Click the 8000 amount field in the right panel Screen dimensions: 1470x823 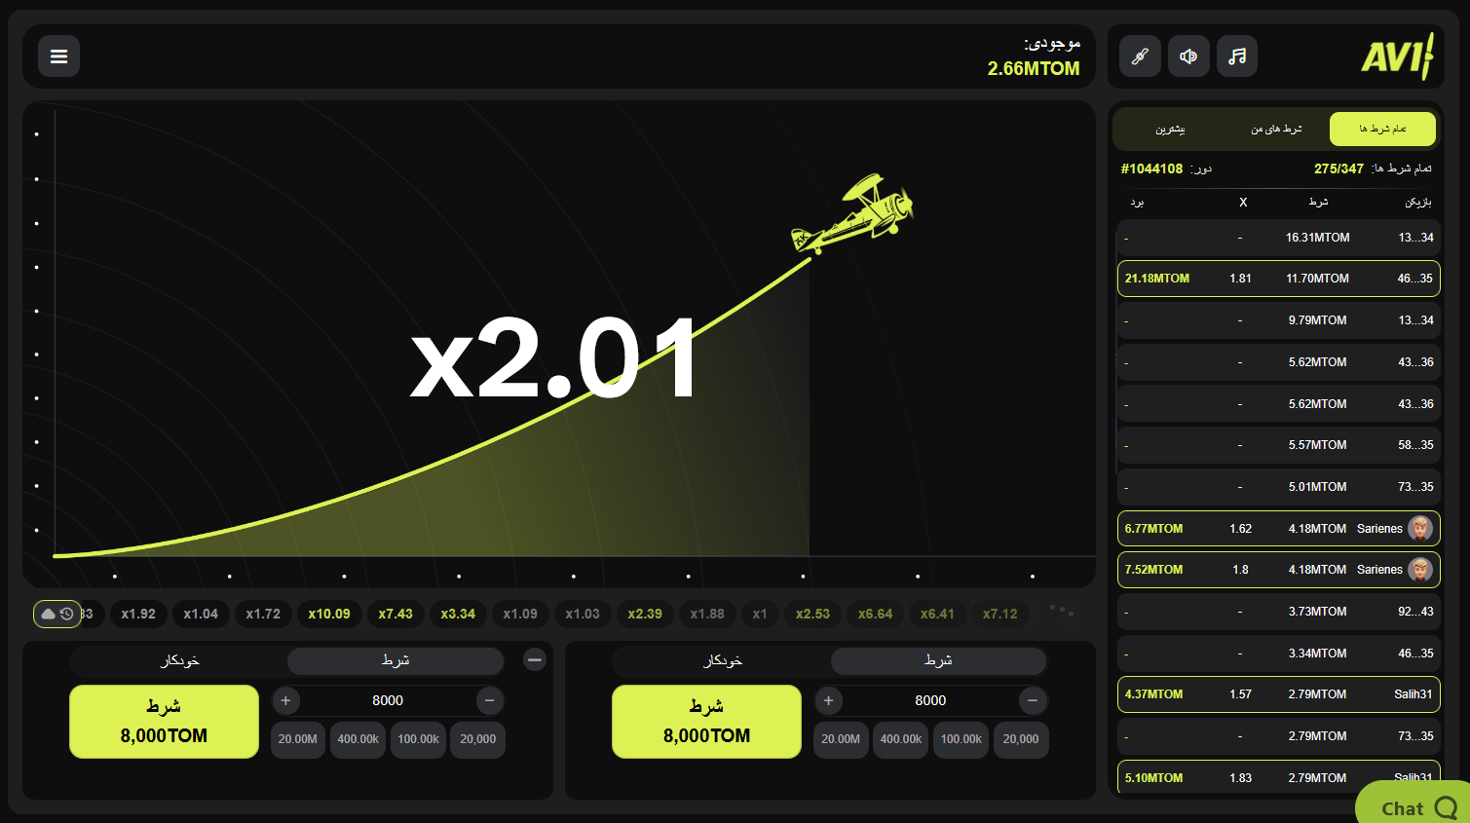(x=930, y=700)
